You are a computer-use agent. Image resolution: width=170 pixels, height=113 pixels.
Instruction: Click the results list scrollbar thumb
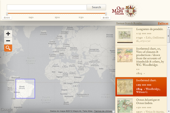tap(168, 36)
